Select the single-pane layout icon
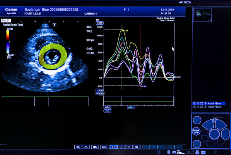Image resolution: width=231 pixels, height=155 pixels. click(x=113, y=147)
